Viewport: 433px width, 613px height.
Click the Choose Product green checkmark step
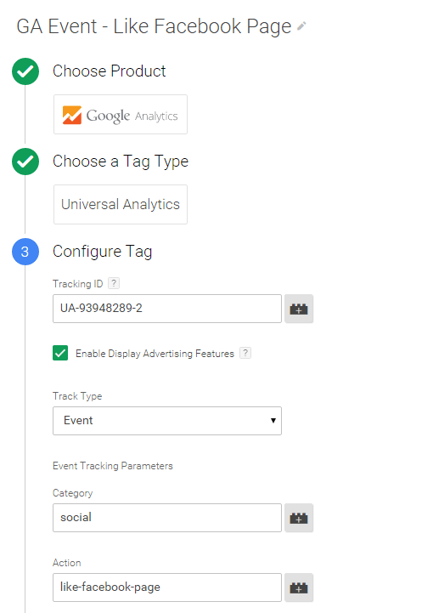tap(25, 71)
